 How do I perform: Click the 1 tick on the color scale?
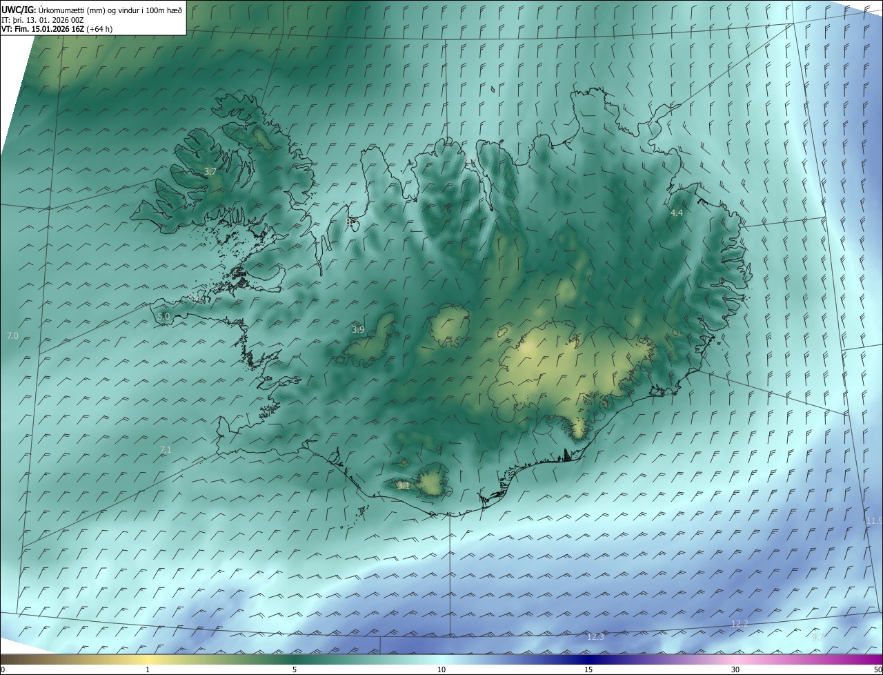148,670
